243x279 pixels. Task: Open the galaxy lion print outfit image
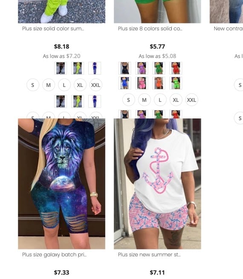point(61,184)
